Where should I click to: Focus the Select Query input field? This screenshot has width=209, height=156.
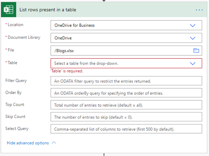[126, 129]
